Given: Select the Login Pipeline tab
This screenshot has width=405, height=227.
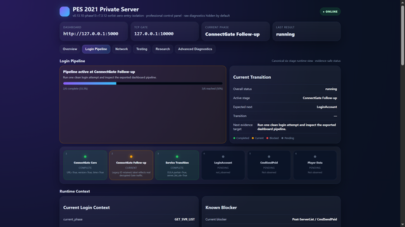Looking at the screenshot, I should coord(96,49).
